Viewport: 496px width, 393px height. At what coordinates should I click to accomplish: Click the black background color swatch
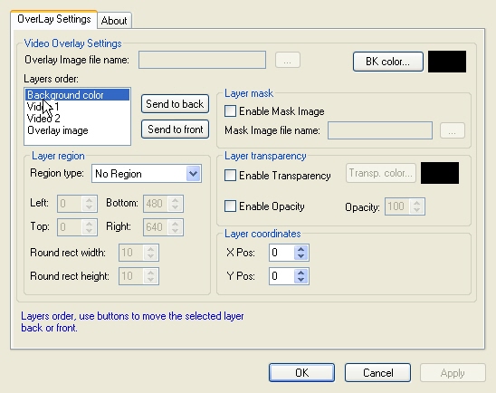pyautogui.click(x=447, y=62)
